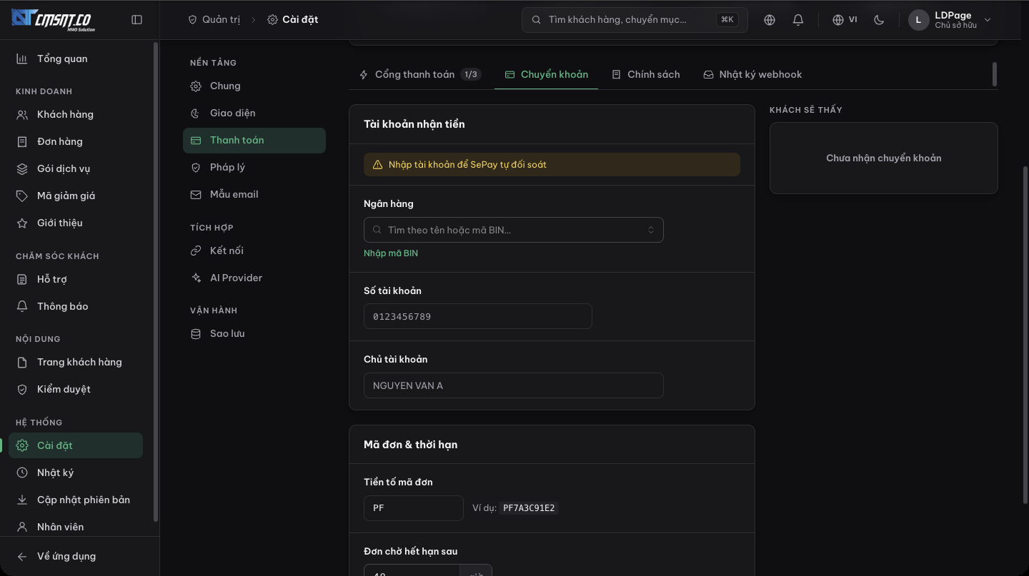Open Tổng quan dashboard
This screenshot has width=1029, height=576.
[76, 59]
